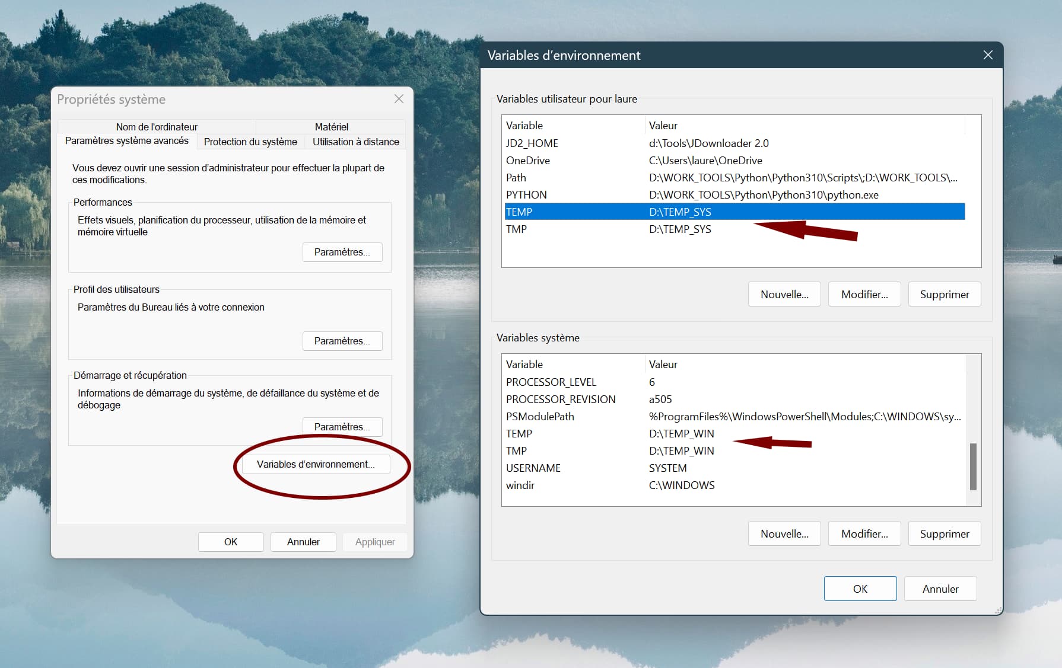The image size is (1062, 668).
Task: Click the Variables d'environnement button
Action: (x=316, y=464)
